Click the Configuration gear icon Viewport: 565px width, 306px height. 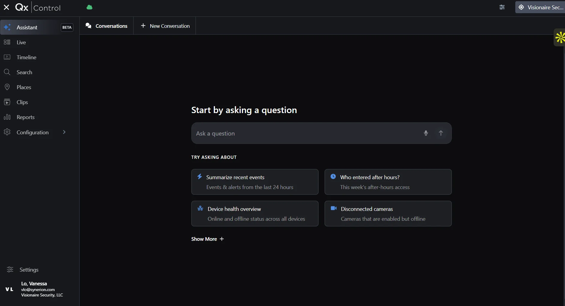point(7,132)
